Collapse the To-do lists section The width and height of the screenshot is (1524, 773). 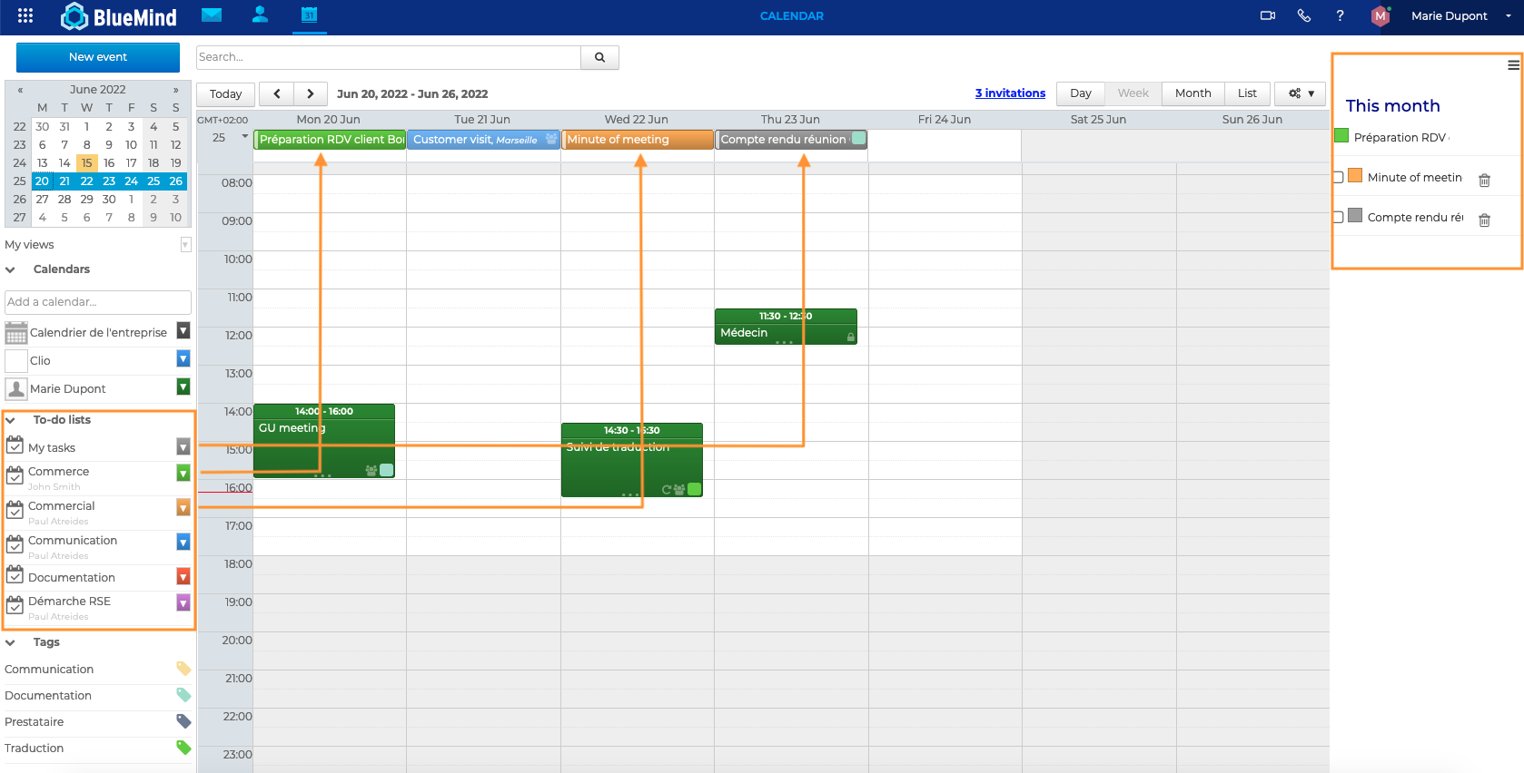click(x=11, y=420)
